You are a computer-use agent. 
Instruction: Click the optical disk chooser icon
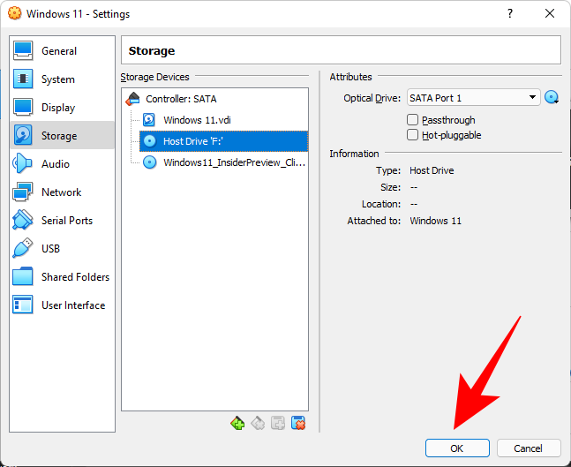pyautogui.click(x=552, y=98)
